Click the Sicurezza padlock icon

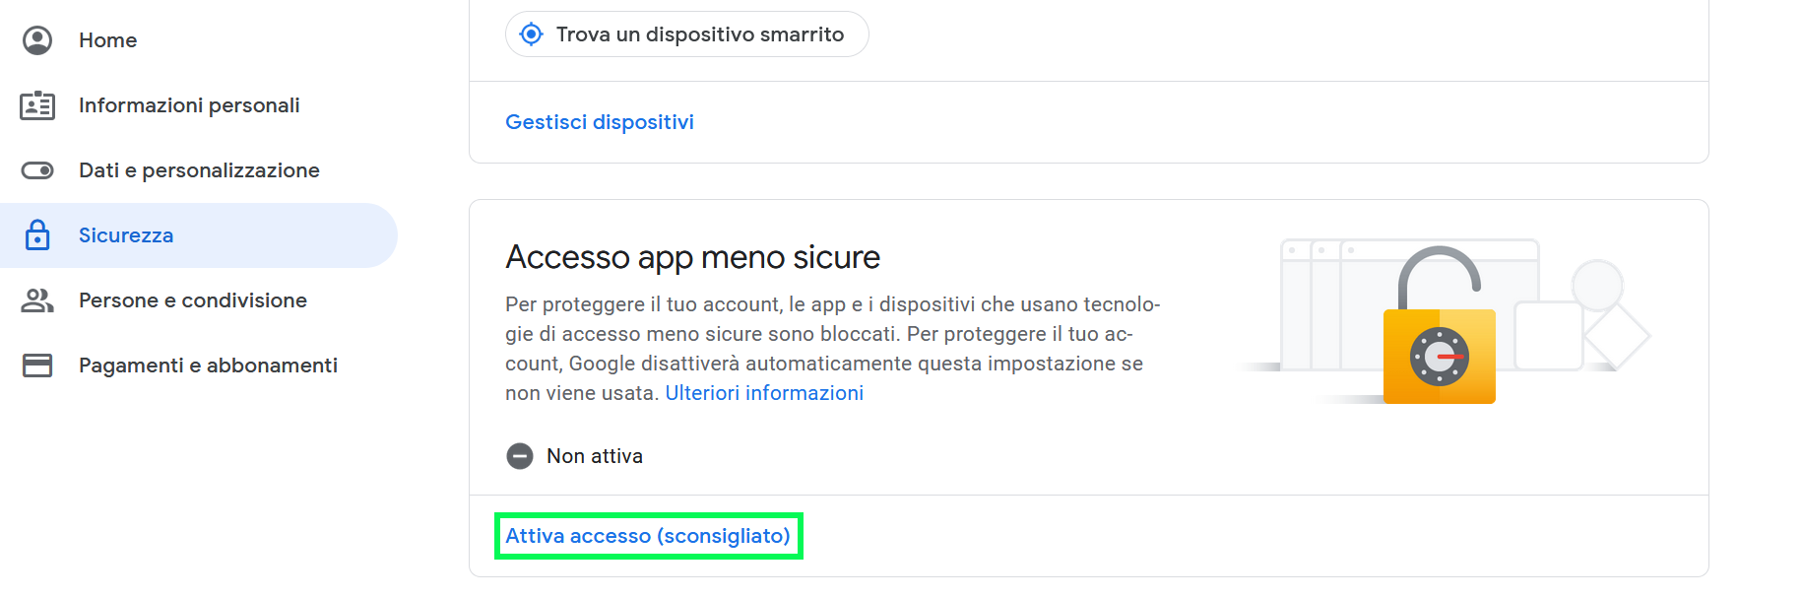pos(37,234)
